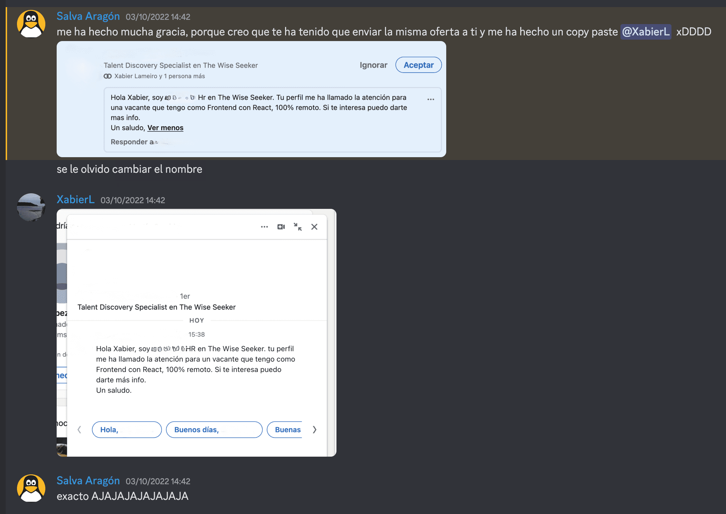Click mutual connections icon beside Xabier Lameiro
The width and height of the screenshot is (726, 514).
(108, 76)
